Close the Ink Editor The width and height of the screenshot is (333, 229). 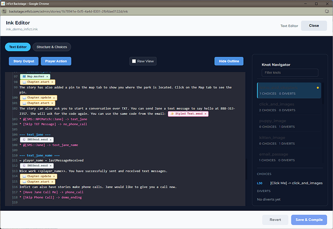pos(314,26)
